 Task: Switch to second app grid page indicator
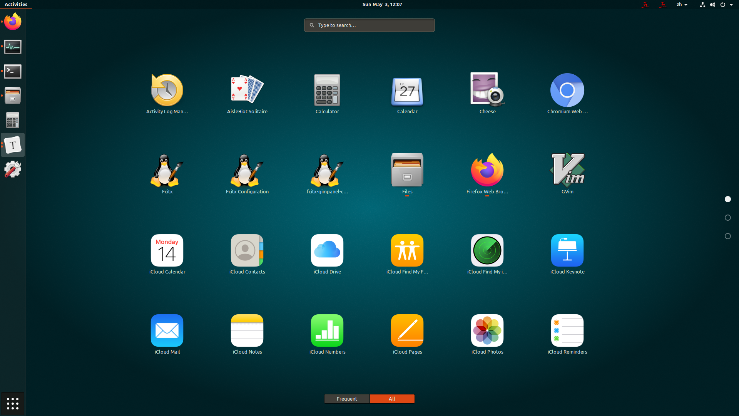point(727,218)
